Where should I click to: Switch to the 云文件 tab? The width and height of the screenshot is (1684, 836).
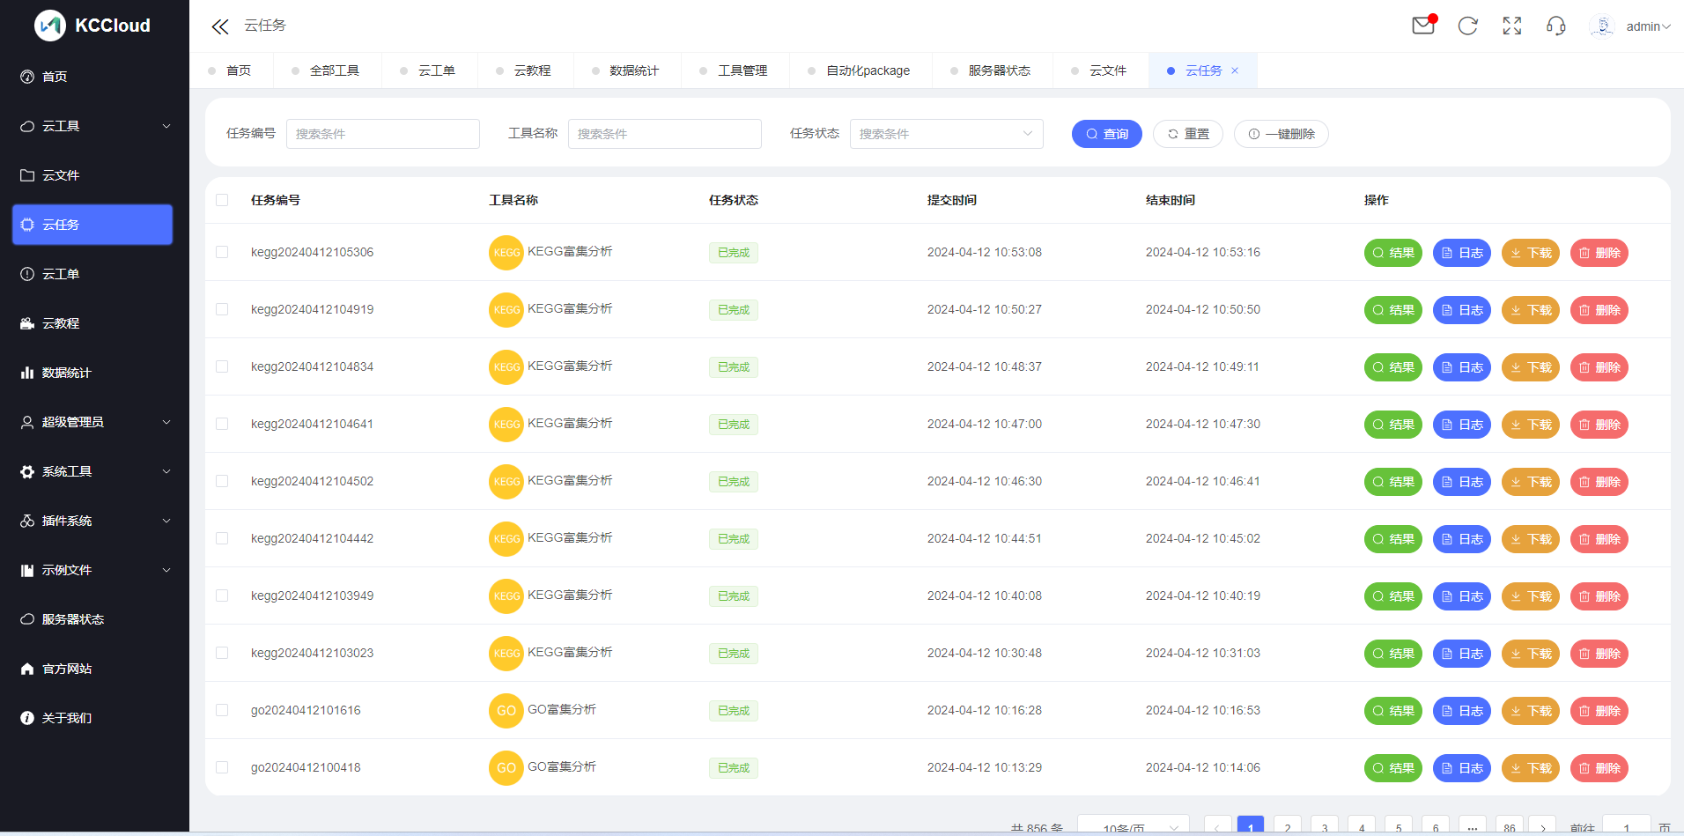click(1101, 70)
